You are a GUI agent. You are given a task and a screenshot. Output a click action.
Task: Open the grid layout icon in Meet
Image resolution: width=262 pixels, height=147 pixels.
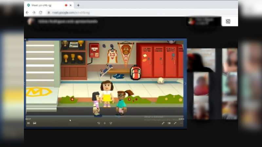(x=228, y=22)
